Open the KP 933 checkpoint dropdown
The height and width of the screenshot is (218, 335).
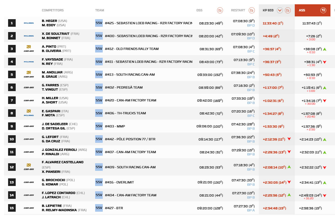coord(280,10)
